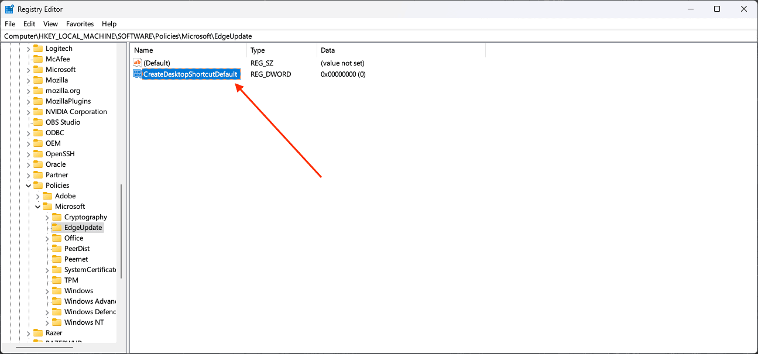758x354 pixels.
Task: Click the Partner folder icon
Action: tap(38, 175)
